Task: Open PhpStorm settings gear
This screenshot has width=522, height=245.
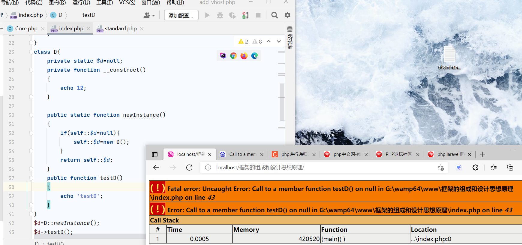Action: tap(287, 15)
